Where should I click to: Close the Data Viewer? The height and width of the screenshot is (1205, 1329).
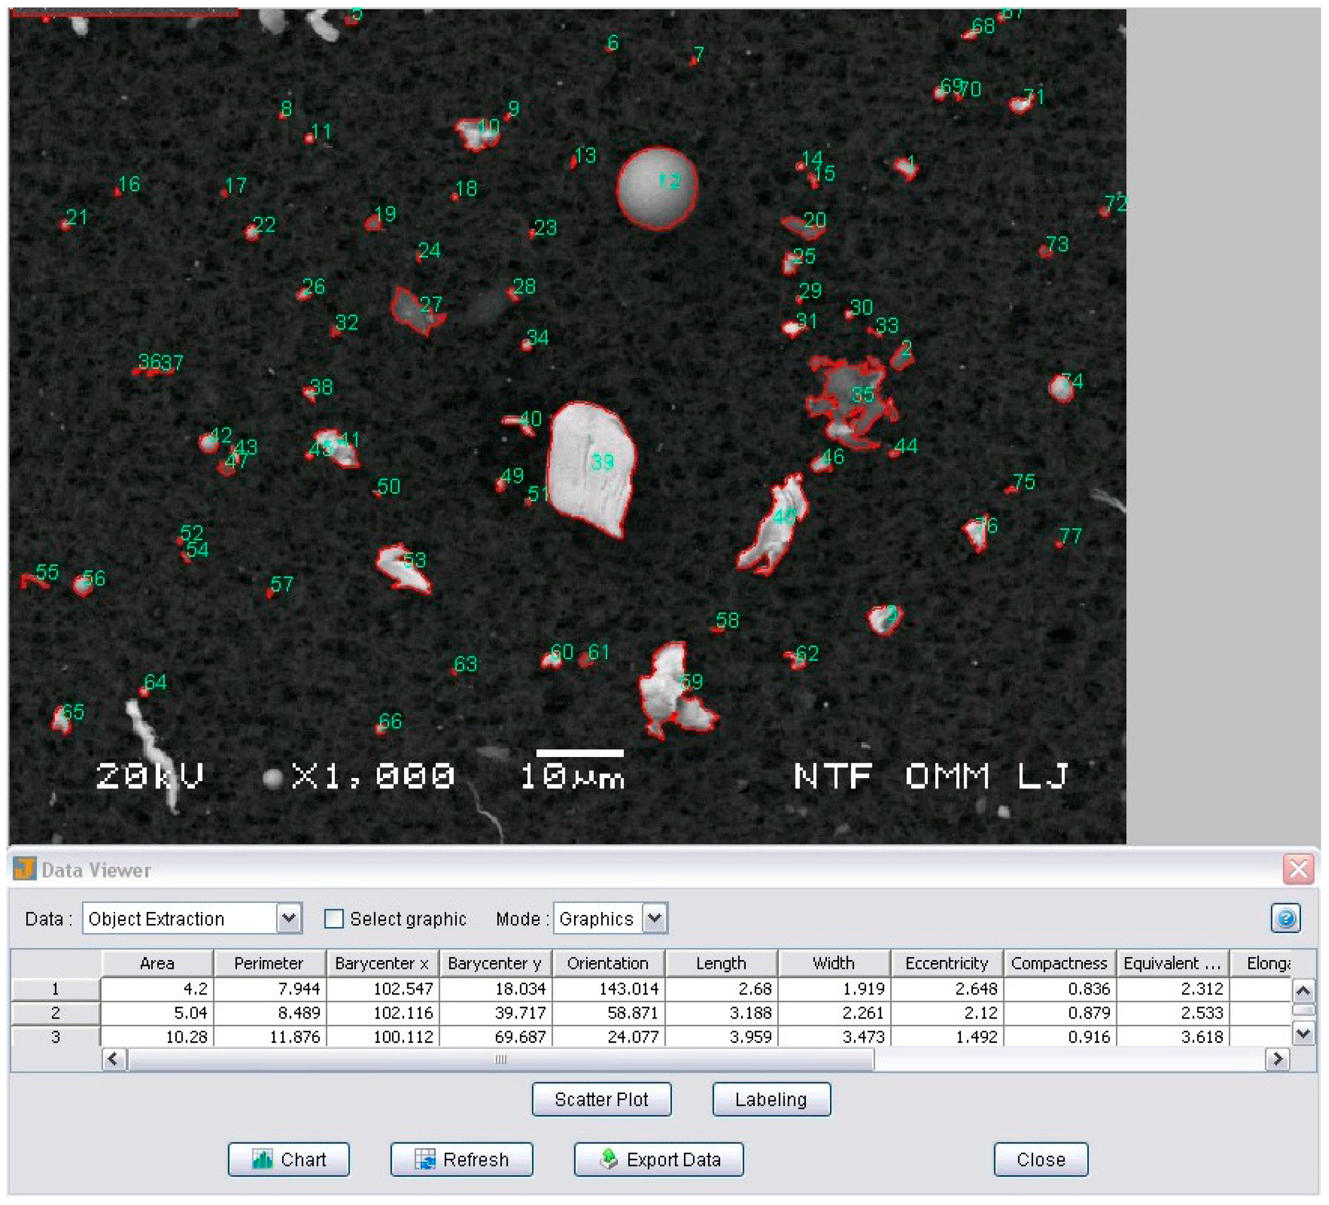click(x=1041, y=1160)
